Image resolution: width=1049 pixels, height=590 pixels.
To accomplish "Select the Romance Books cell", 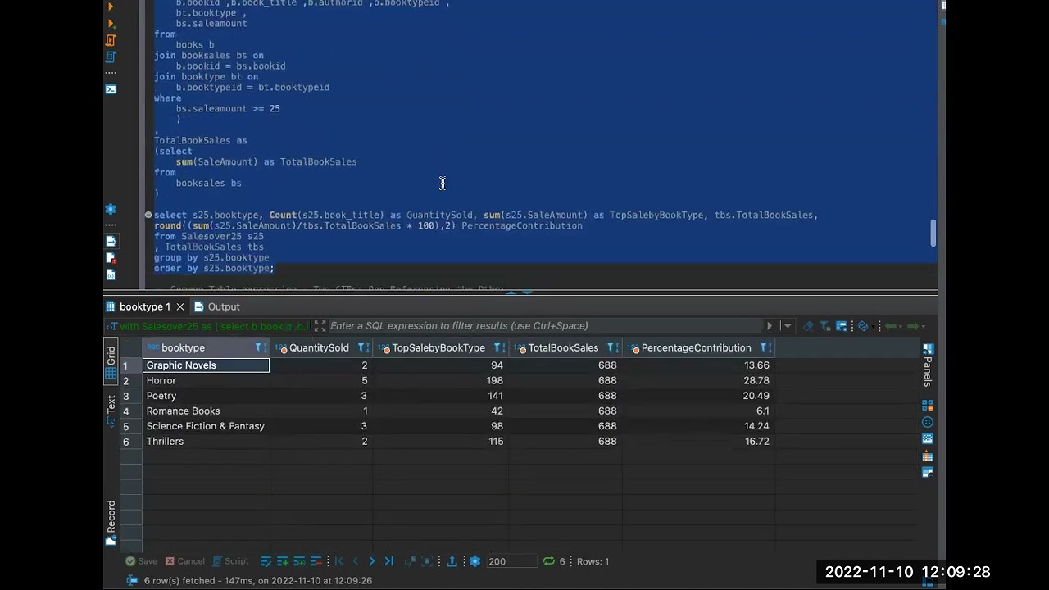I will (x=206, y=411).
